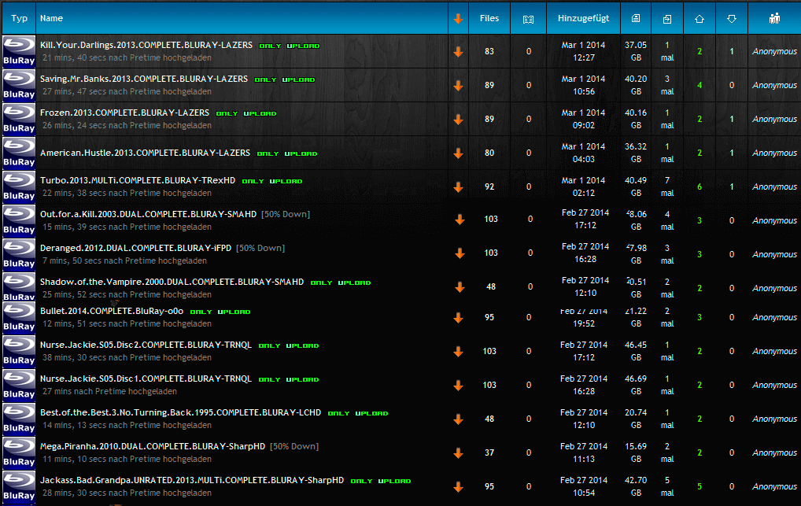Download American.Hustle torrent via orange arrow
This screenshot has width=801, height=506.
click(458, 153)
